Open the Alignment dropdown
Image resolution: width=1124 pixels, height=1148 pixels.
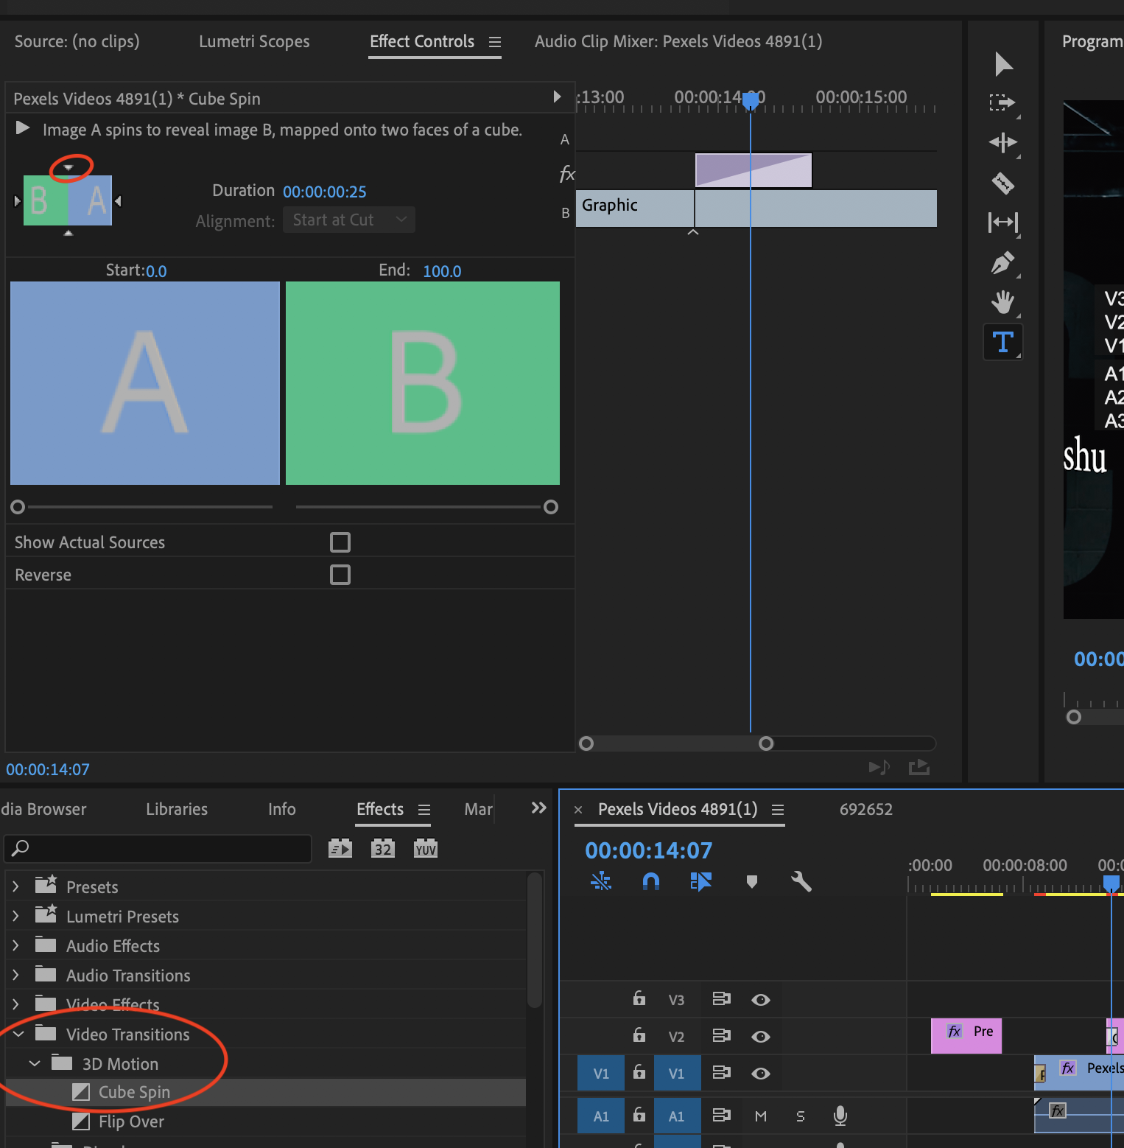349,220
